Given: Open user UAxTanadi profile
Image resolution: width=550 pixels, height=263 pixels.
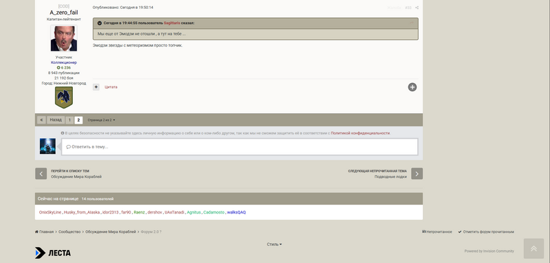Looking at the screenshot, I should click(175, 212).
